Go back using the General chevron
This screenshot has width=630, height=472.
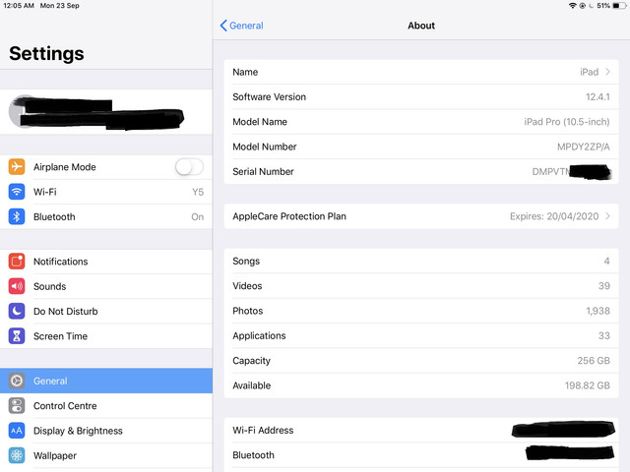(223, 26)
